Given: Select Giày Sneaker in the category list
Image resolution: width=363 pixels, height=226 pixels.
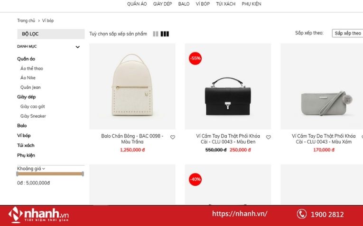Looking at the screenshot, I should pos(33,116).
